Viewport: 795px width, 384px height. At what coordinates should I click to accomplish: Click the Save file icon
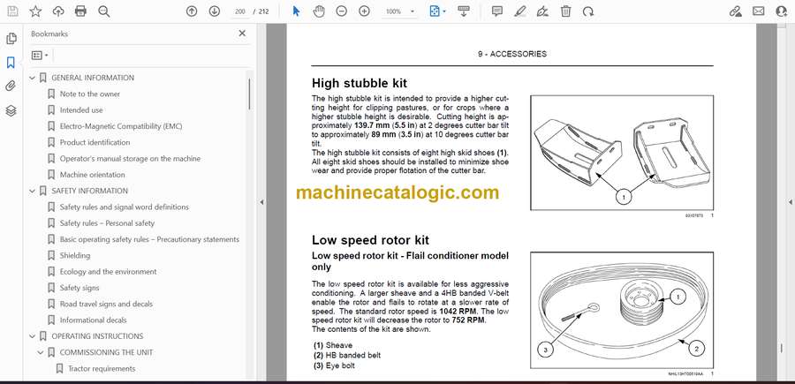pyautogui.click(x=12, y=11)
